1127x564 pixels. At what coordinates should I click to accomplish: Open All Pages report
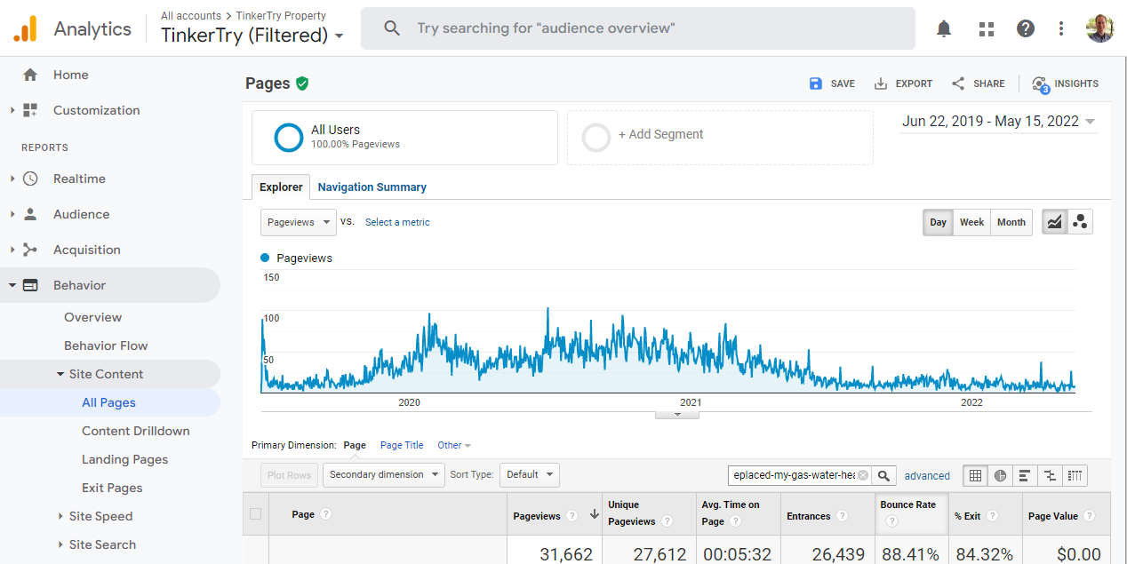click(108, 402)
